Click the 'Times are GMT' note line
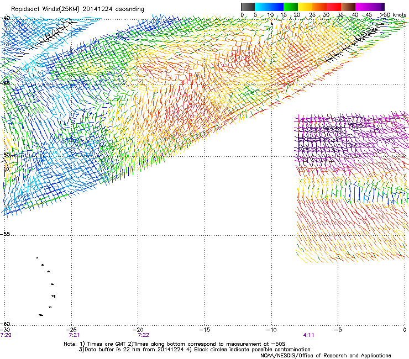409x359 pixels. pos(175,344)
